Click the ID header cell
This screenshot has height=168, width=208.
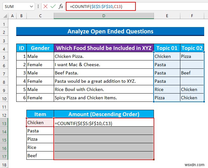coord(22,48)
